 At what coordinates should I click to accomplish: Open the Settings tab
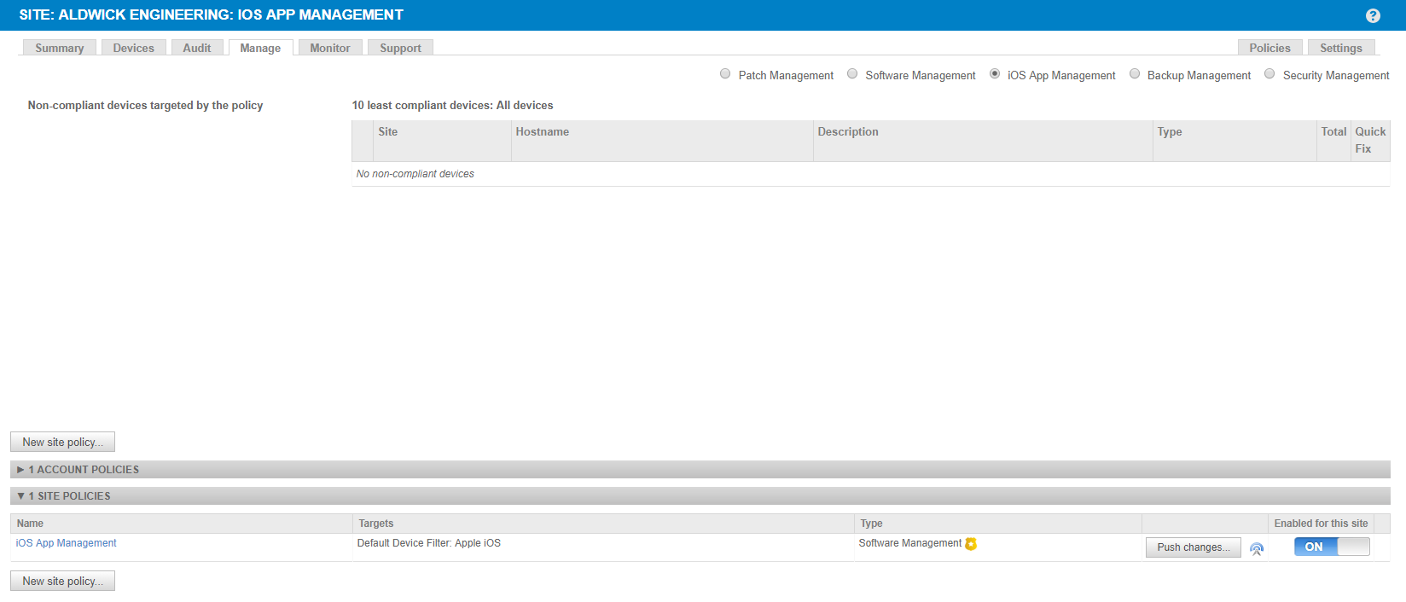point(1340,49)
